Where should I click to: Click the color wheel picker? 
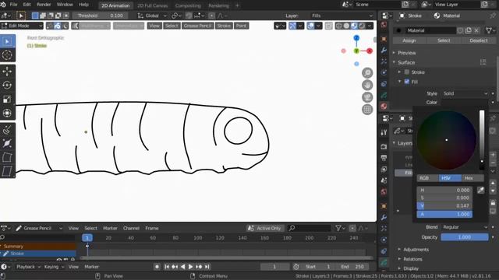(x=447, y=140)
